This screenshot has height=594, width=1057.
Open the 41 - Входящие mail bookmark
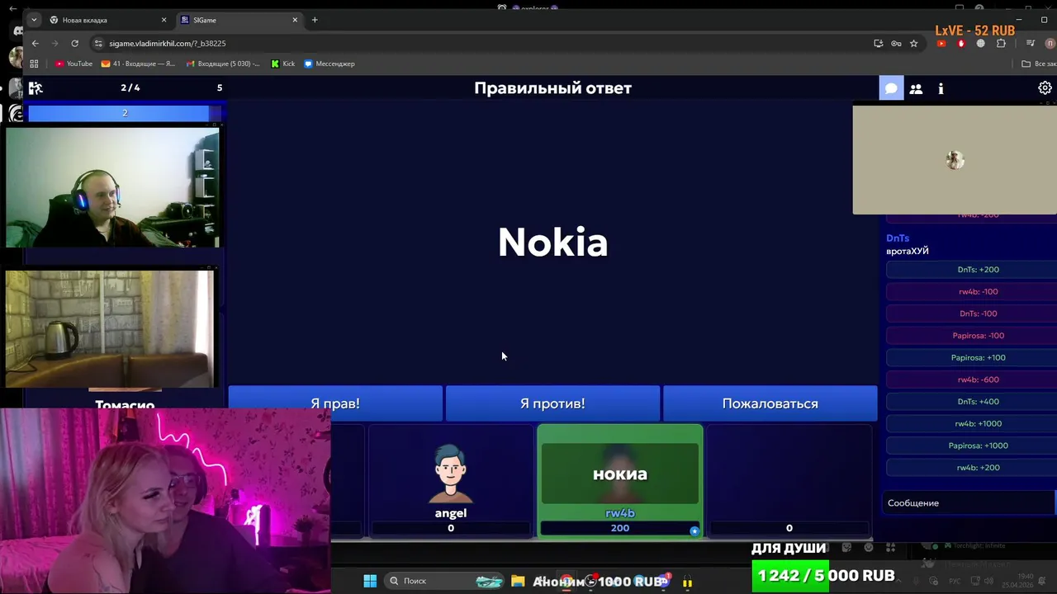(138, 64)
